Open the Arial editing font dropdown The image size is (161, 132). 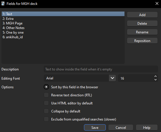pyautogui.click(x=112, y=78)
